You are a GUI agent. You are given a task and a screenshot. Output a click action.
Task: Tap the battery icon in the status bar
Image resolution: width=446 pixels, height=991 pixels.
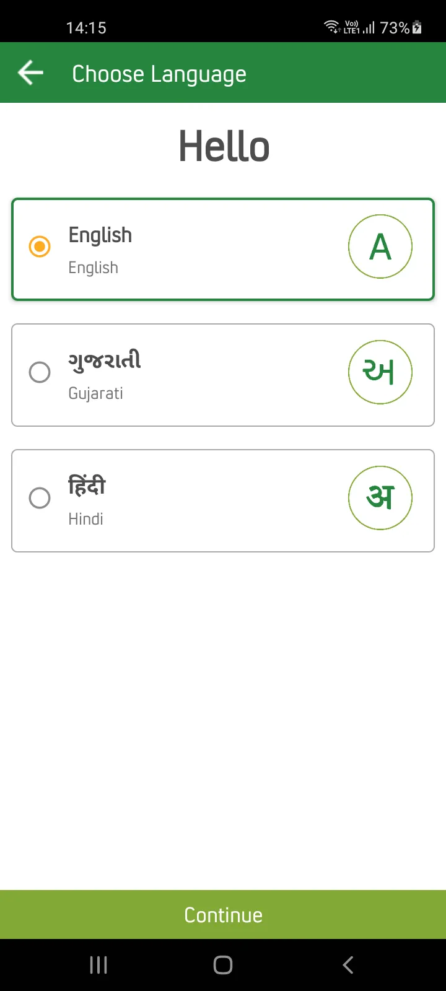[x=417, y=27]
